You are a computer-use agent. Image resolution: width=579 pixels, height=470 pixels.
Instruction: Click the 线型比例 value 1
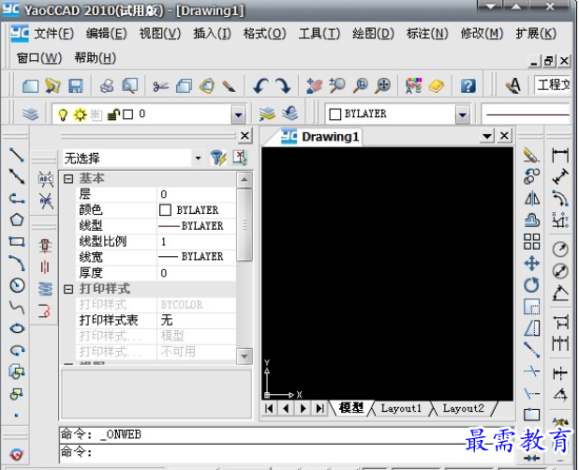[x=164, y=242]
